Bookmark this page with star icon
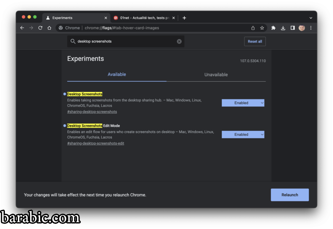Image resolution: width=333 pixels, height=229 pixels. click(x=262, y=28)
